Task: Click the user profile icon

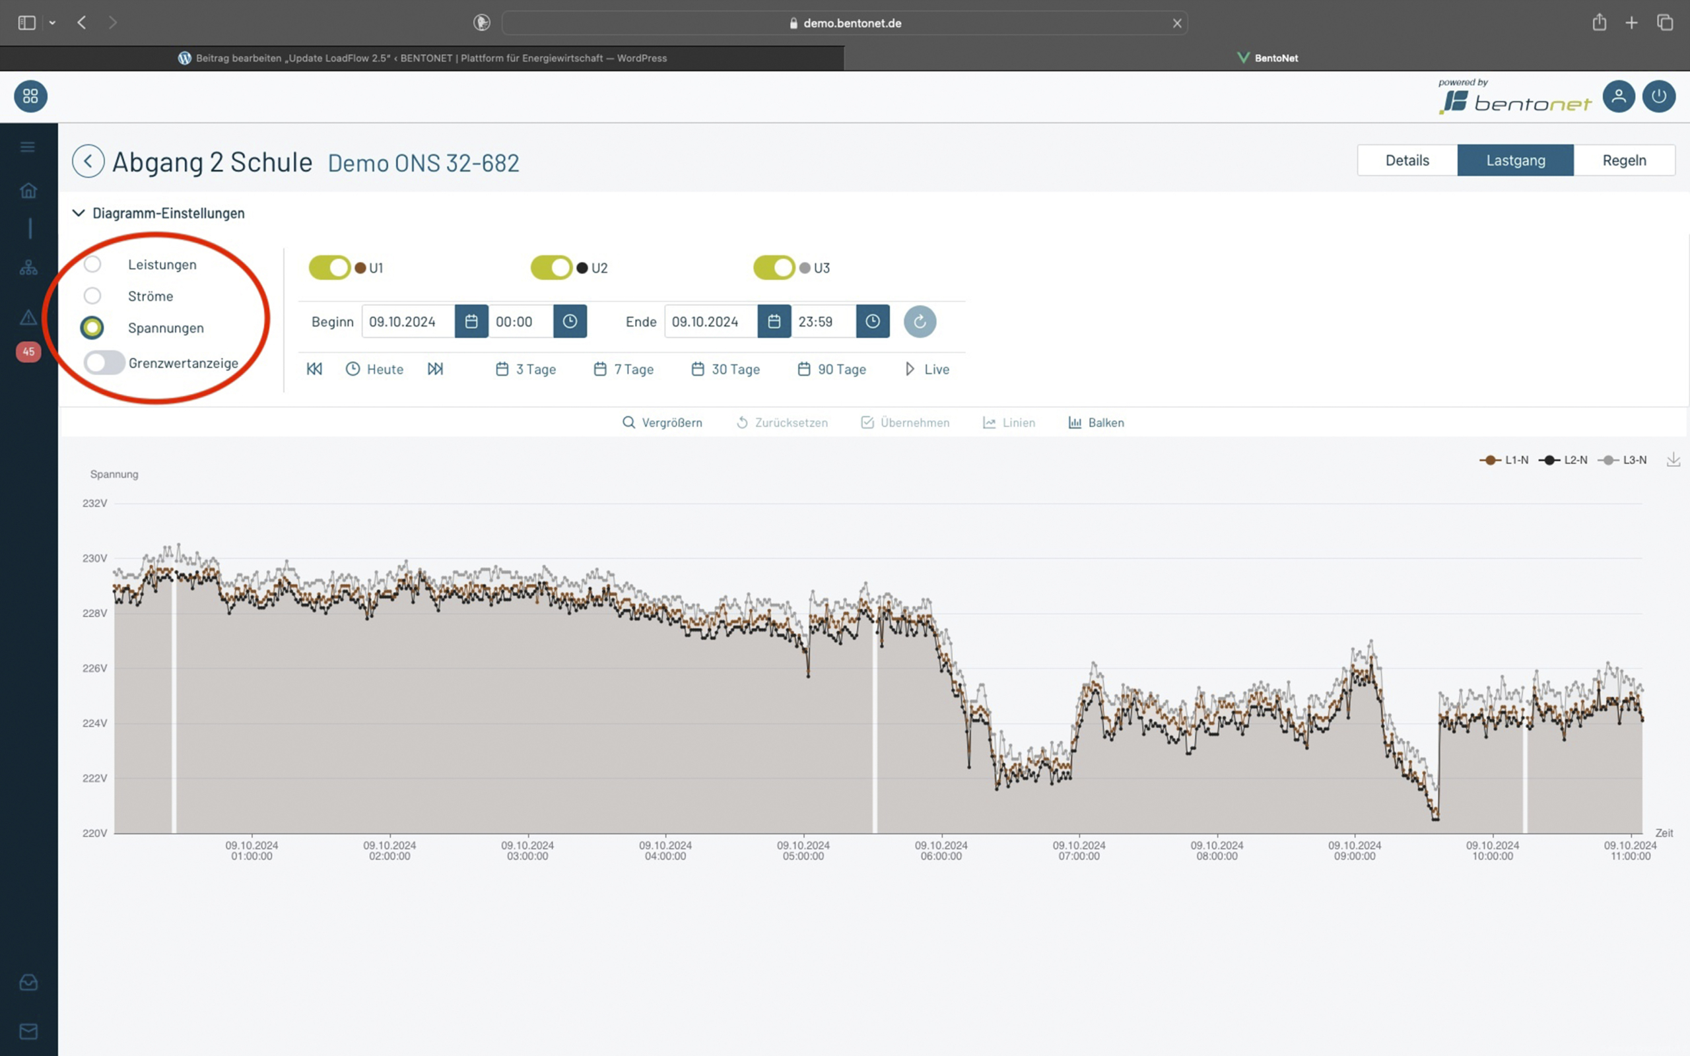Action: point(1618,96)
